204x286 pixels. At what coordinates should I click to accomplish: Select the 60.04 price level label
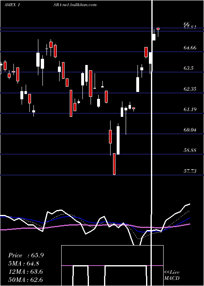(190, 130)
